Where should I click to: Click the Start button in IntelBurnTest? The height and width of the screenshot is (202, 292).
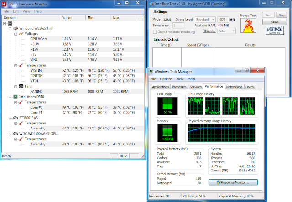click(268, 15)
